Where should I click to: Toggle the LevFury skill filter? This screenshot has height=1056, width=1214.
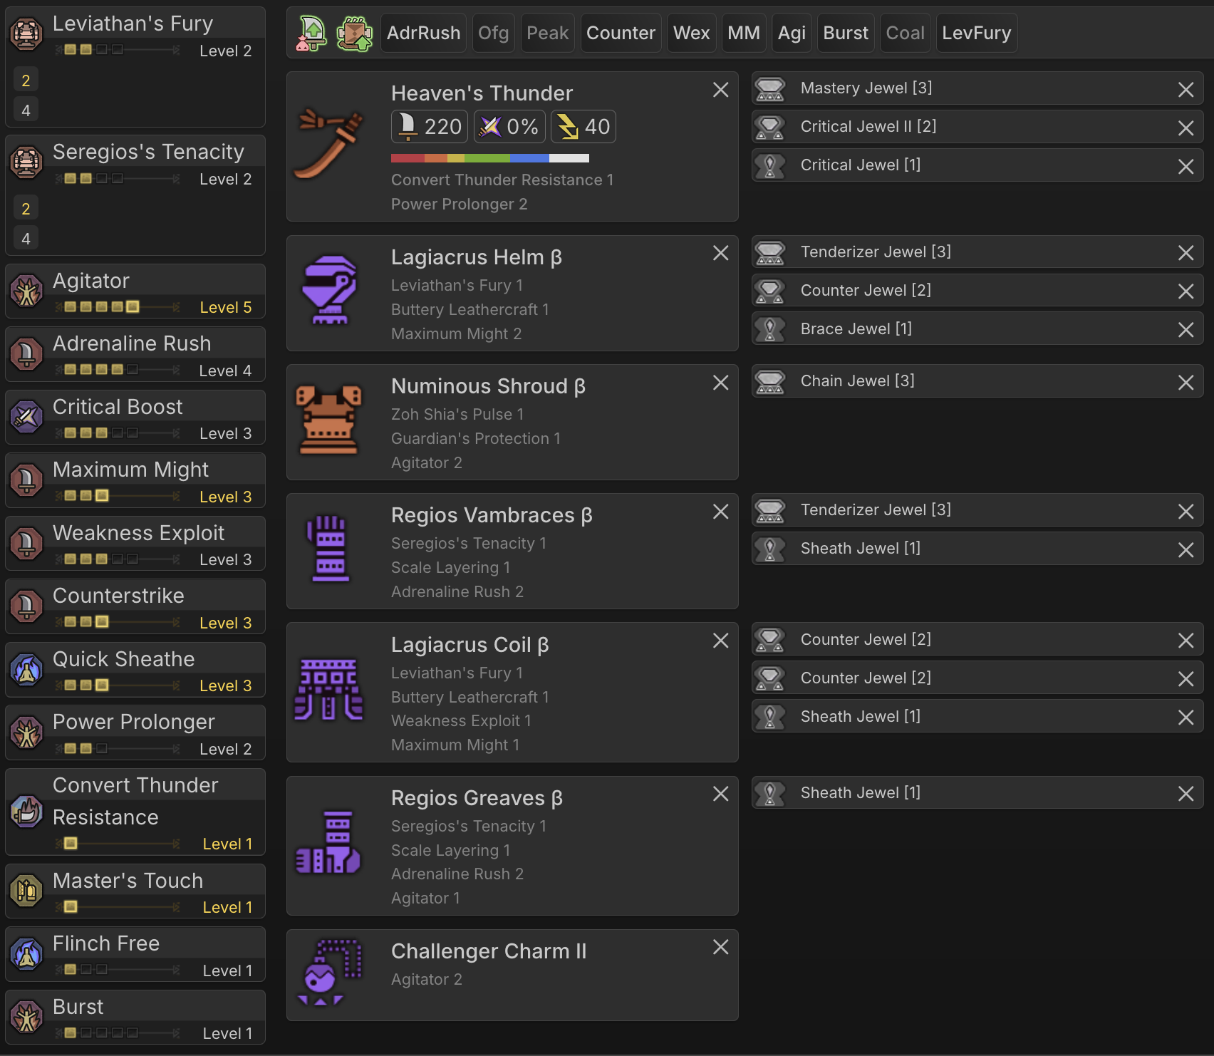point(977,33)
